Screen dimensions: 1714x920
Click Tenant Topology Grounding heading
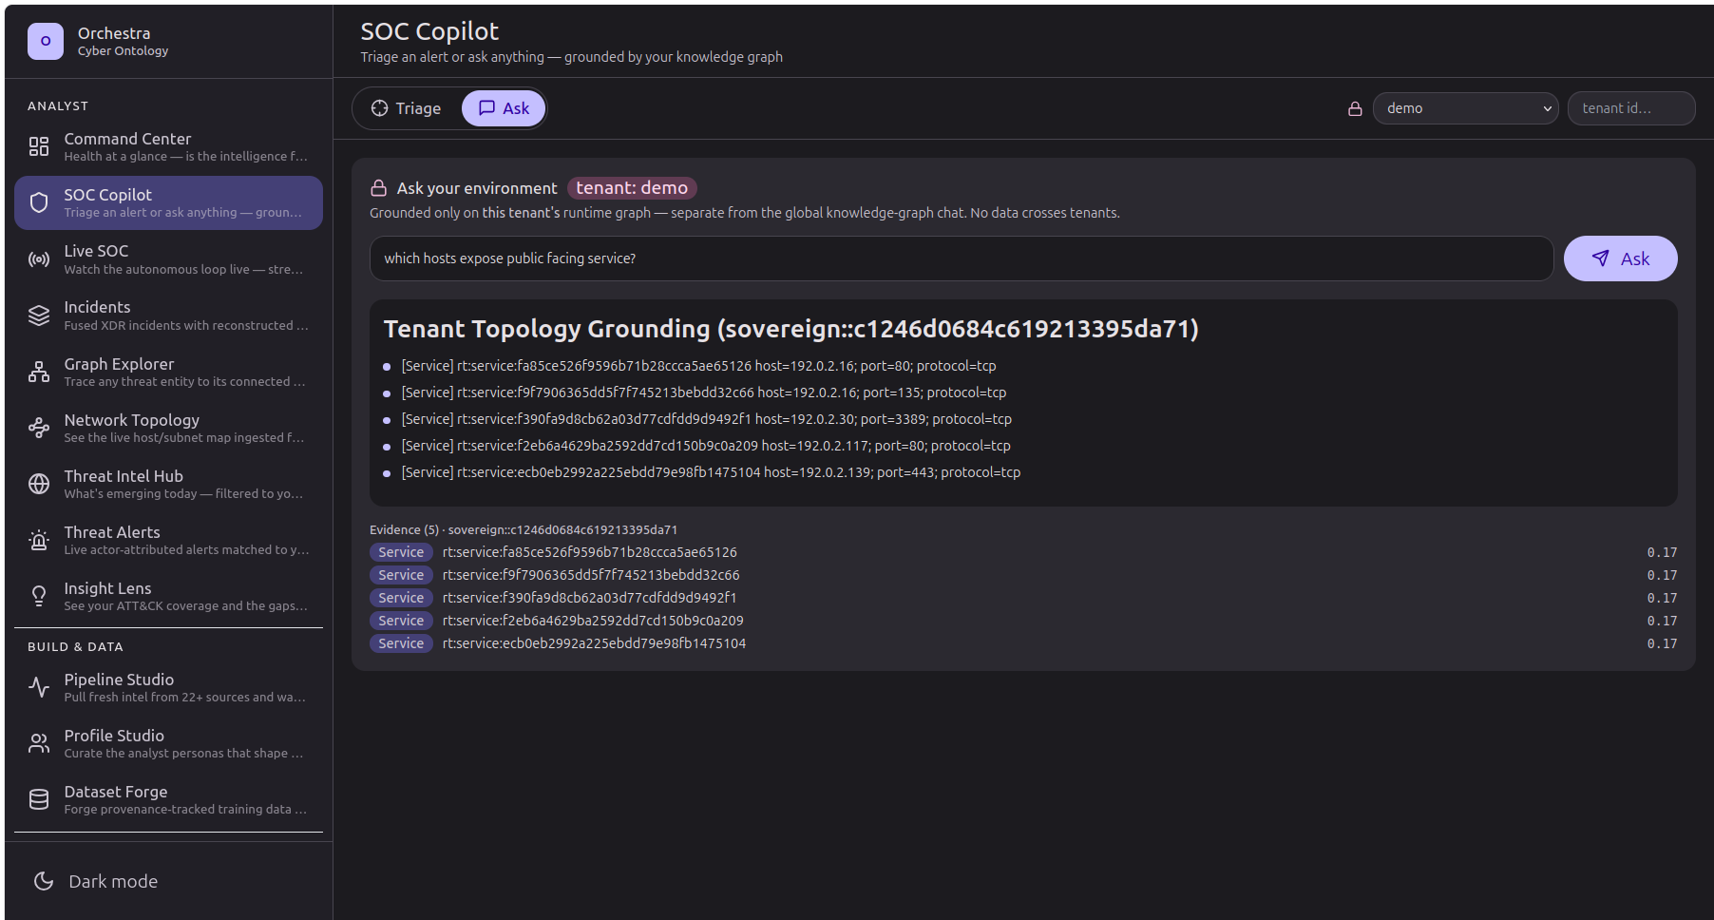pyautogui.click(x=790, y=329)
